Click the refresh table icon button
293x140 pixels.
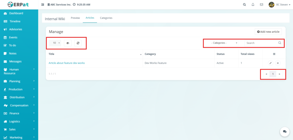(x=78, y=43)
